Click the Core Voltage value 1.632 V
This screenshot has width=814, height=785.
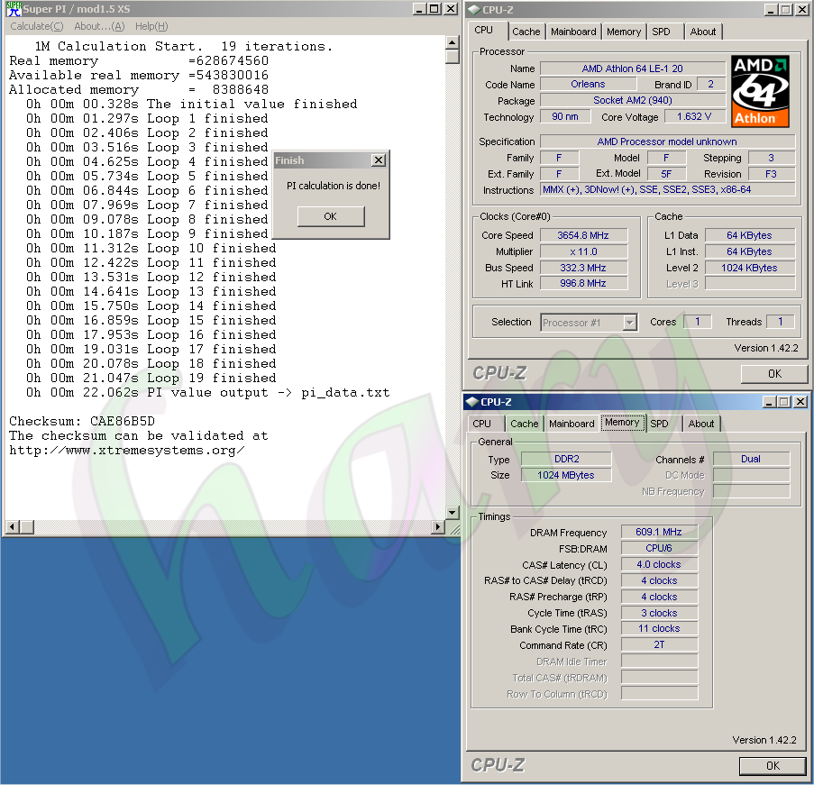click(694, 116)
